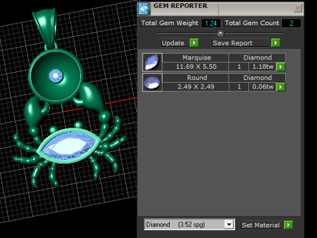Click the Gem Reporter panel icon
Image resolution: width=317 pixels, height=238 pixels.
(143, 9)
